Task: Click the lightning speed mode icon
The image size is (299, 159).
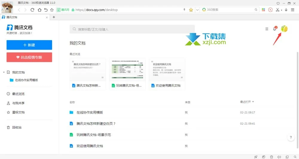Action: 184,10
